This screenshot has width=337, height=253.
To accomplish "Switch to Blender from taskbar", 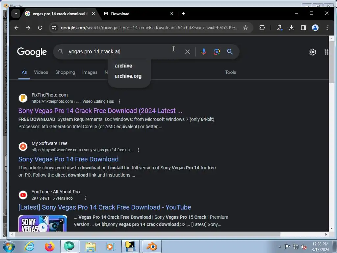I will (152, 246).
